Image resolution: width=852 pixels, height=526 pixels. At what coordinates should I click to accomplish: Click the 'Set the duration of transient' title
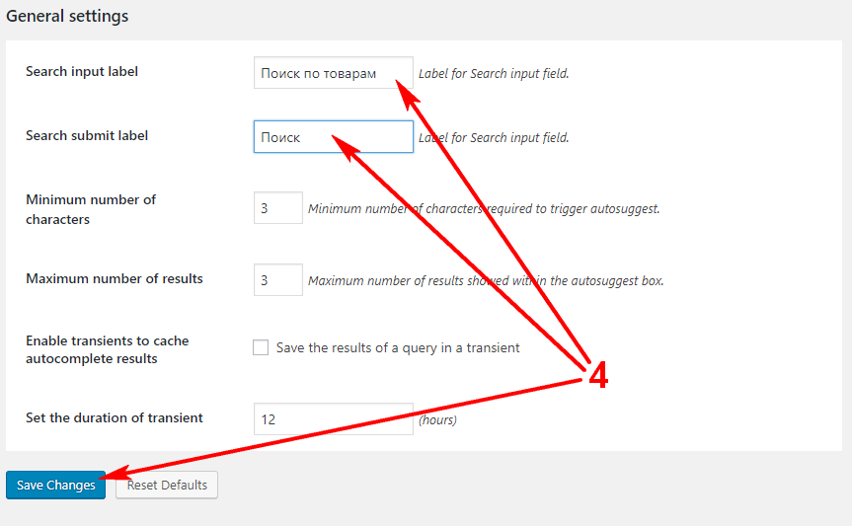pyautogui.click(x=115, y=417)
